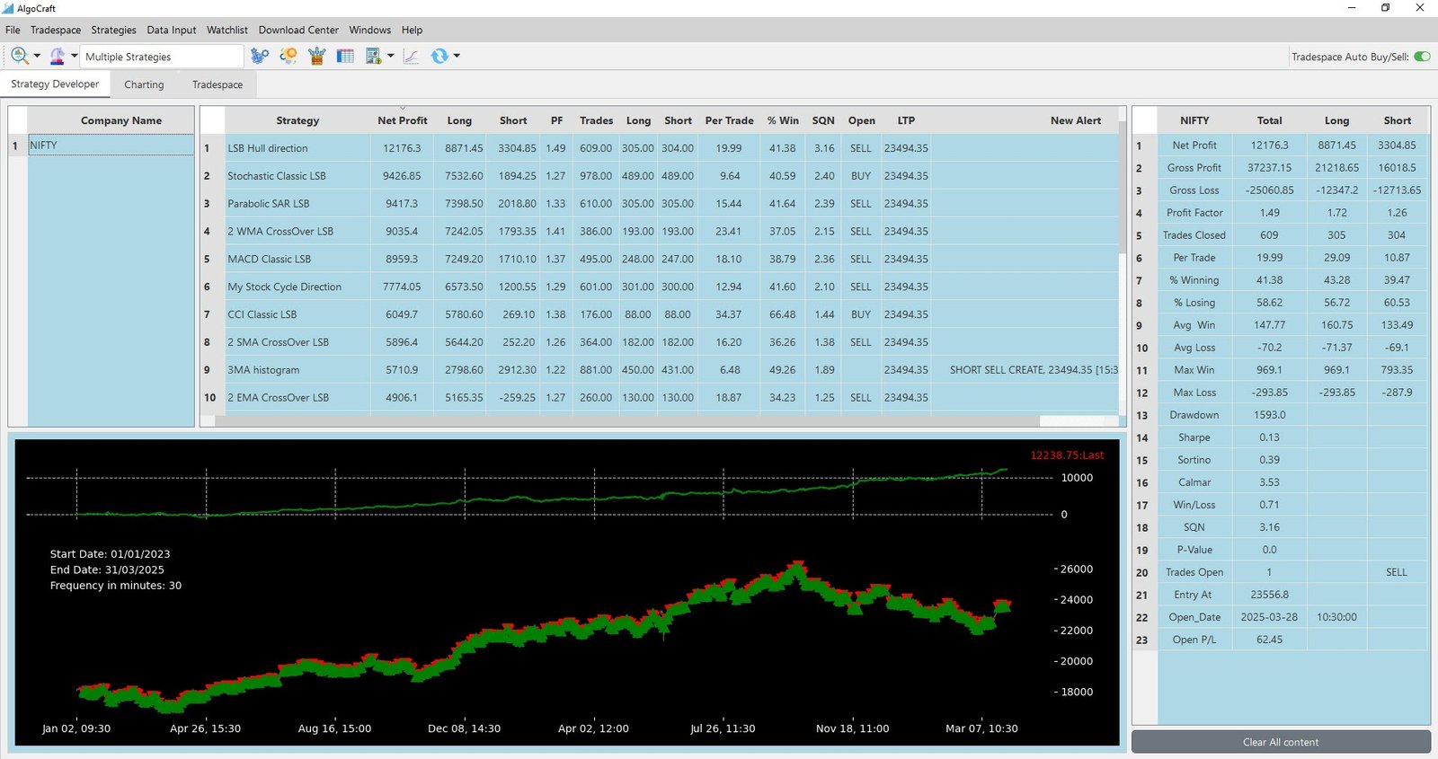Click the orange lightbulb gear icon
This screenshot has height=759, width=1438.
(x=288, y=56)
